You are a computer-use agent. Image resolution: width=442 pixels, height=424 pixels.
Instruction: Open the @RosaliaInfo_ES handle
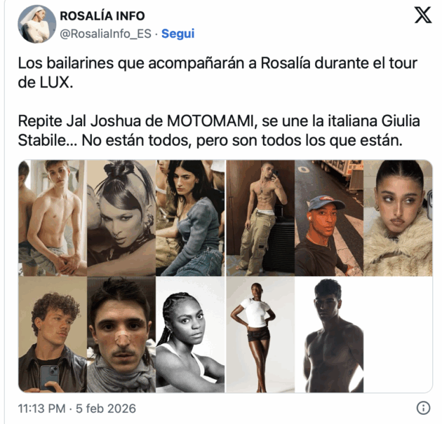tap(106, 34)
